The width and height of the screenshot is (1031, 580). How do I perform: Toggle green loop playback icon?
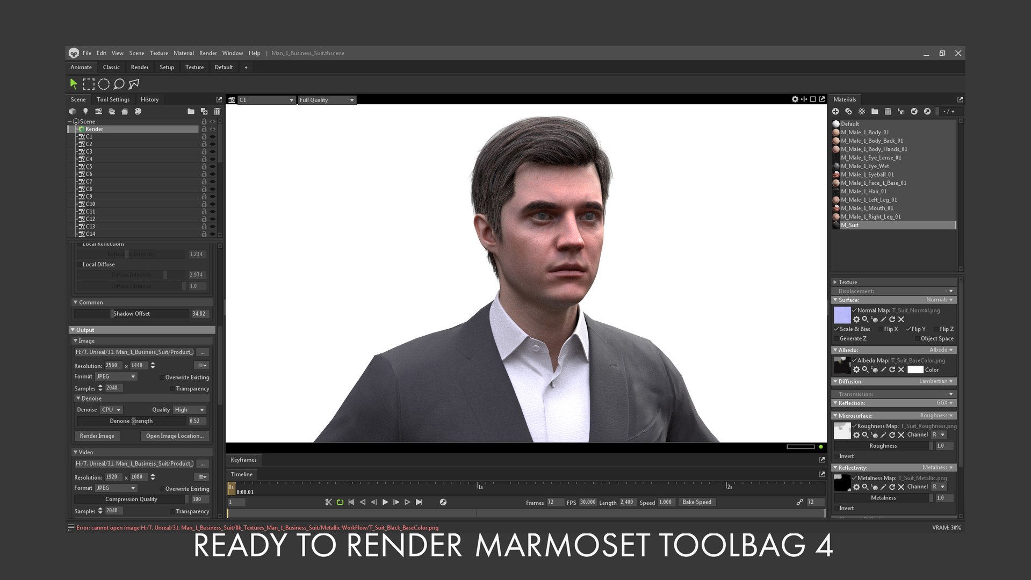340,502
